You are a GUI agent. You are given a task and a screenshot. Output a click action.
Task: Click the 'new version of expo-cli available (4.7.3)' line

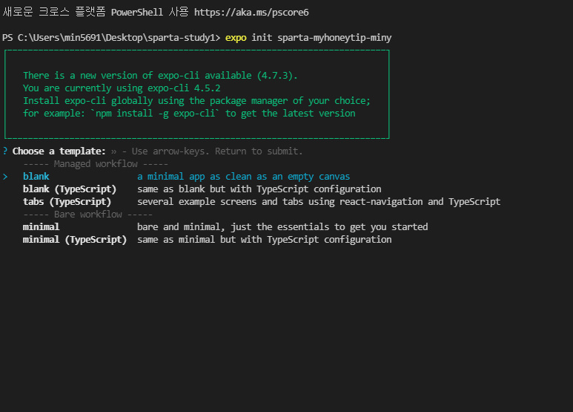(x=160, y=76)
